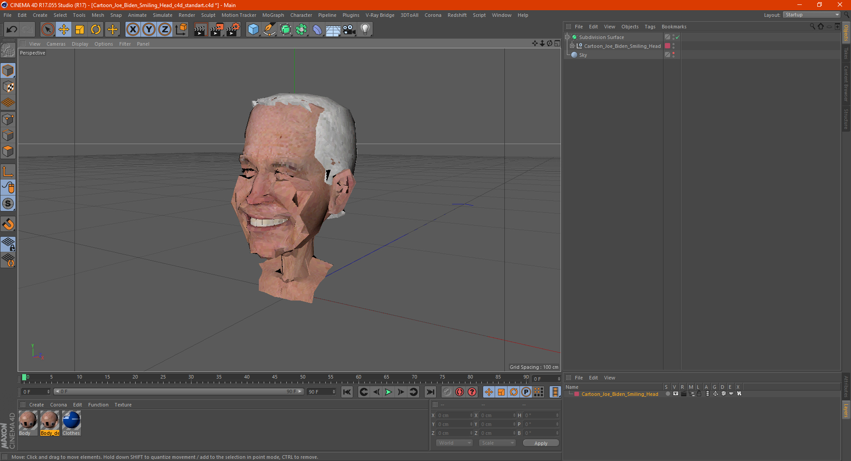Switch to Model mode
The image size is (851, 461).
(x=8, y=71)
